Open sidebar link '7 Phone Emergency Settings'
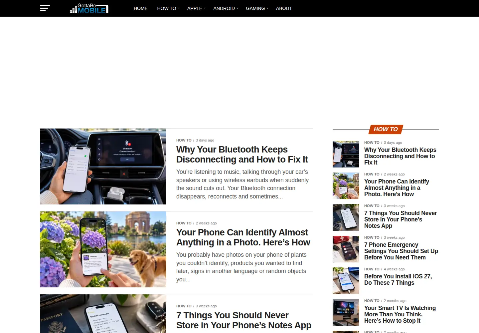Screen dimensions: 479x333 point(401,251)
